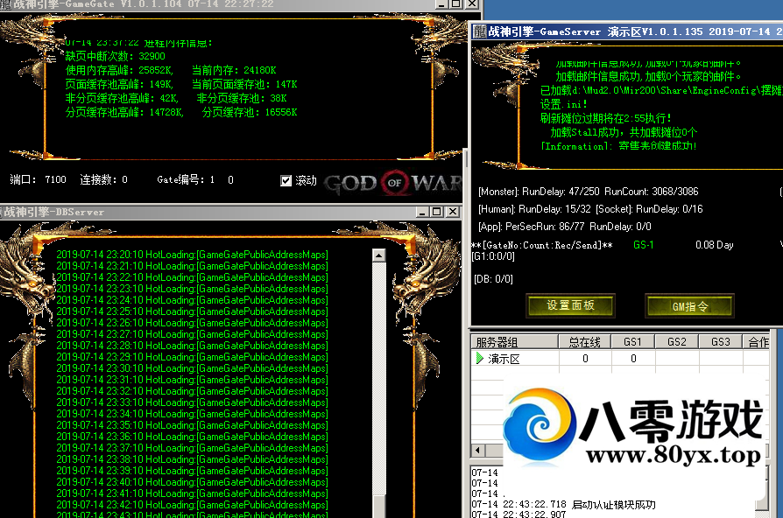Click the **[GateNo:Count:Rec/Send]** header text
Image resolution: width=783 pixels, height=518 pixels.
point(542,245)
